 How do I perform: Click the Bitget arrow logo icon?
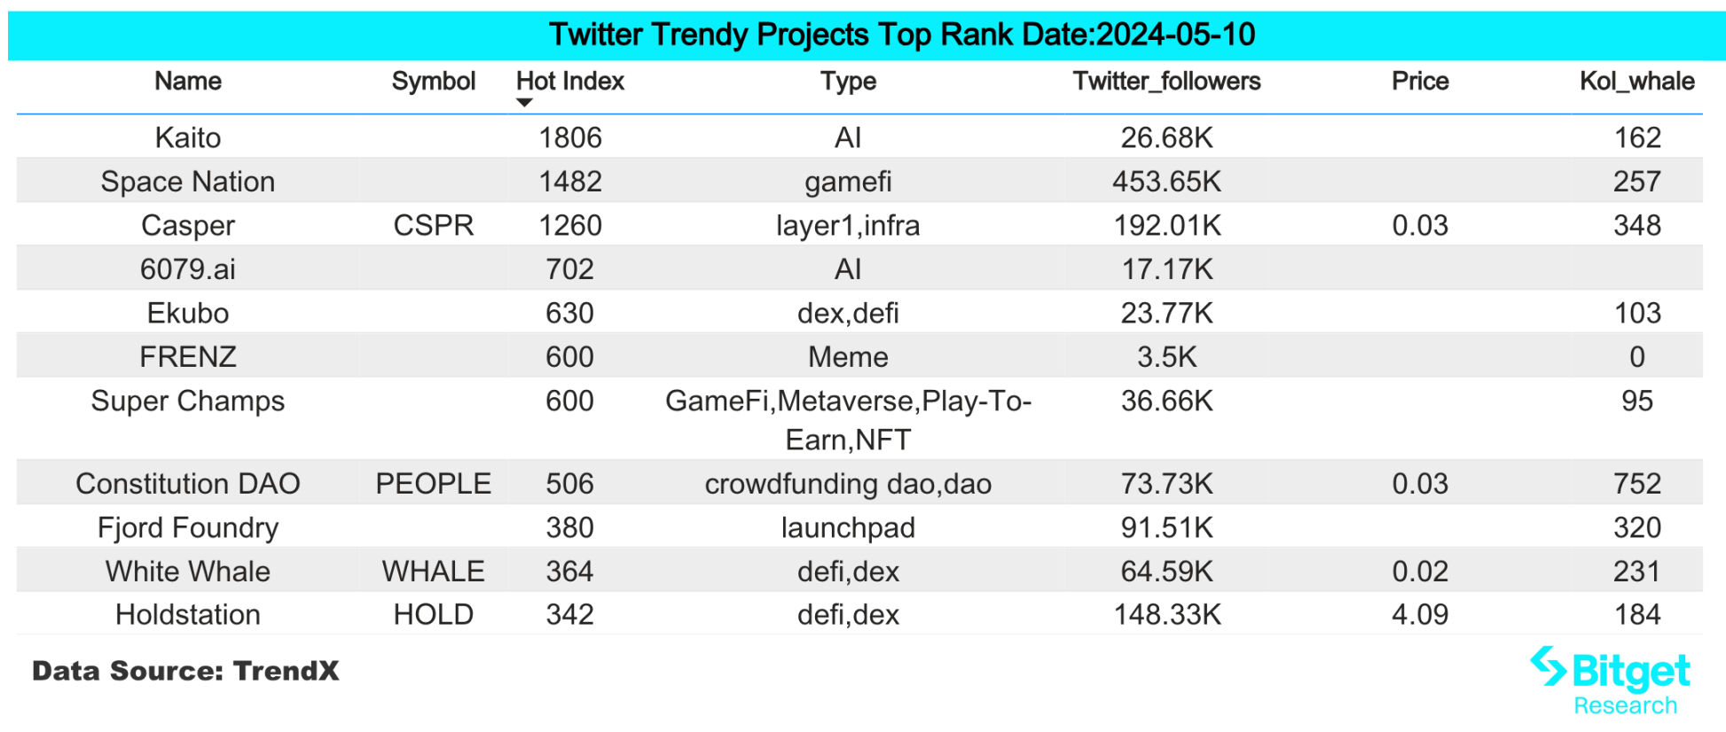point(1548,666)
